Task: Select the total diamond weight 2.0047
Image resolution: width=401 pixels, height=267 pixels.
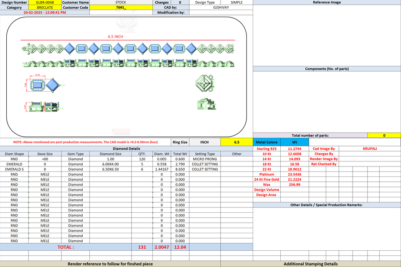Action: coord(162,247)
